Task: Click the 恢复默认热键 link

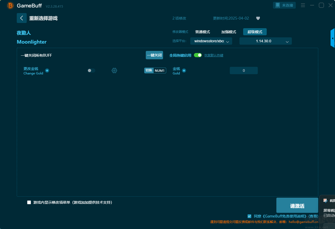Action: coord(214,55)
